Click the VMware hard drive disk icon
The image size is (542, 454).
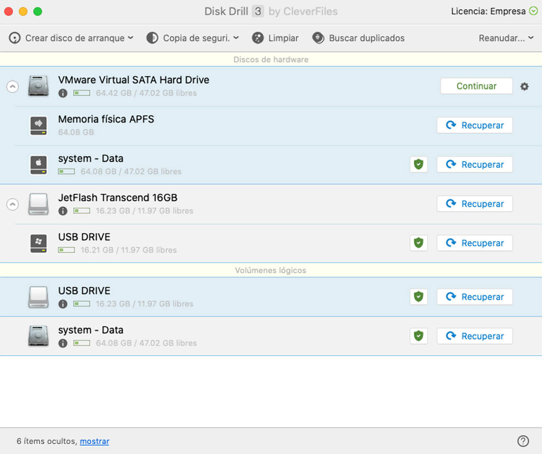38,86
